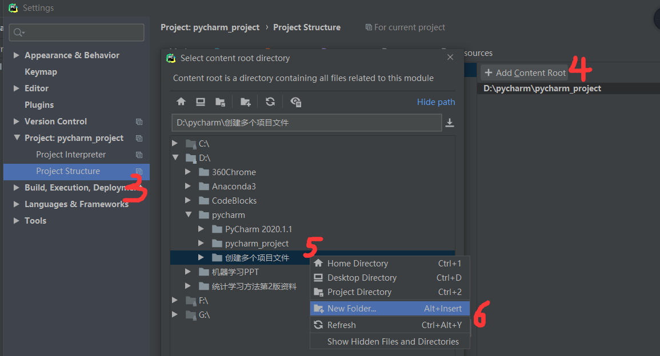This screenshot has width=660, height=356.
Task: Click the Desktop Directory toolbar icon
Action: pos(201,102)
